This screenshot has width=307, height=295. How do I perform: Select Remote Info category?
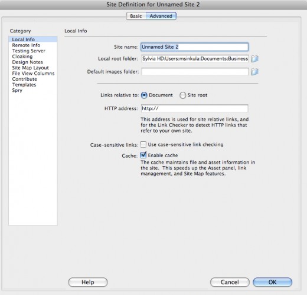coord(26,45)
